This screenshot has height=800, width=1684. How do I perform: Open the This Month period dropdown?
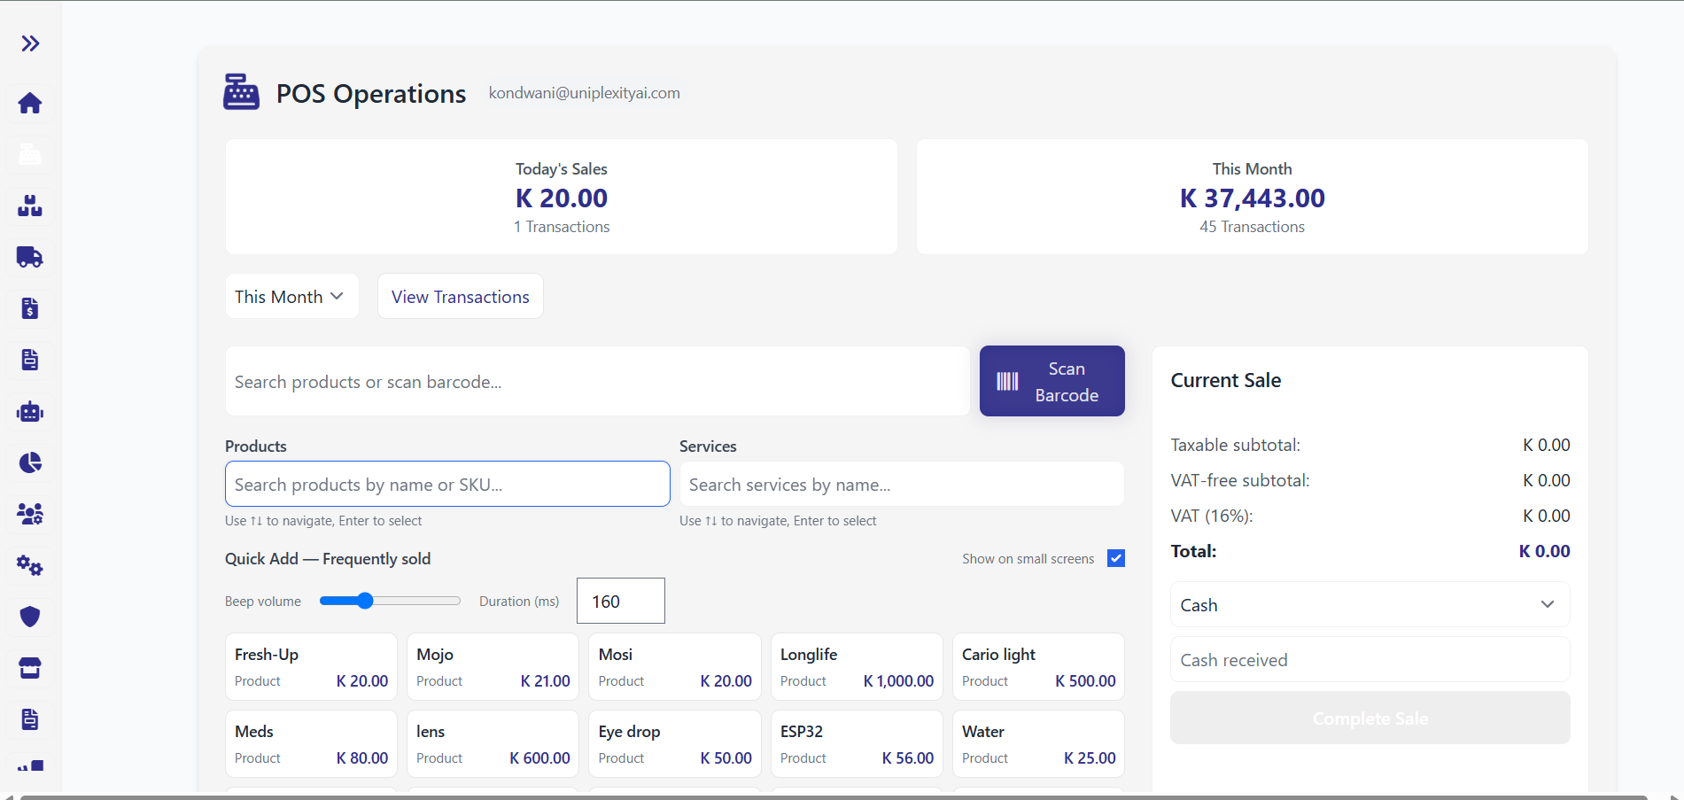[x=291, y=297]
